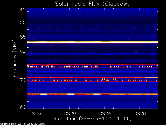Screen dimensions: 166x125
Task: Select the 80 frequency tick label
Action: tap(23, 107)
